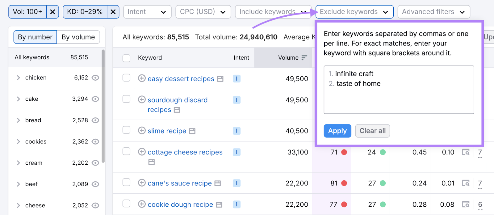Open SERP features icon for slime recipe
The image size is (494, 215).
[x=192, y=131]
